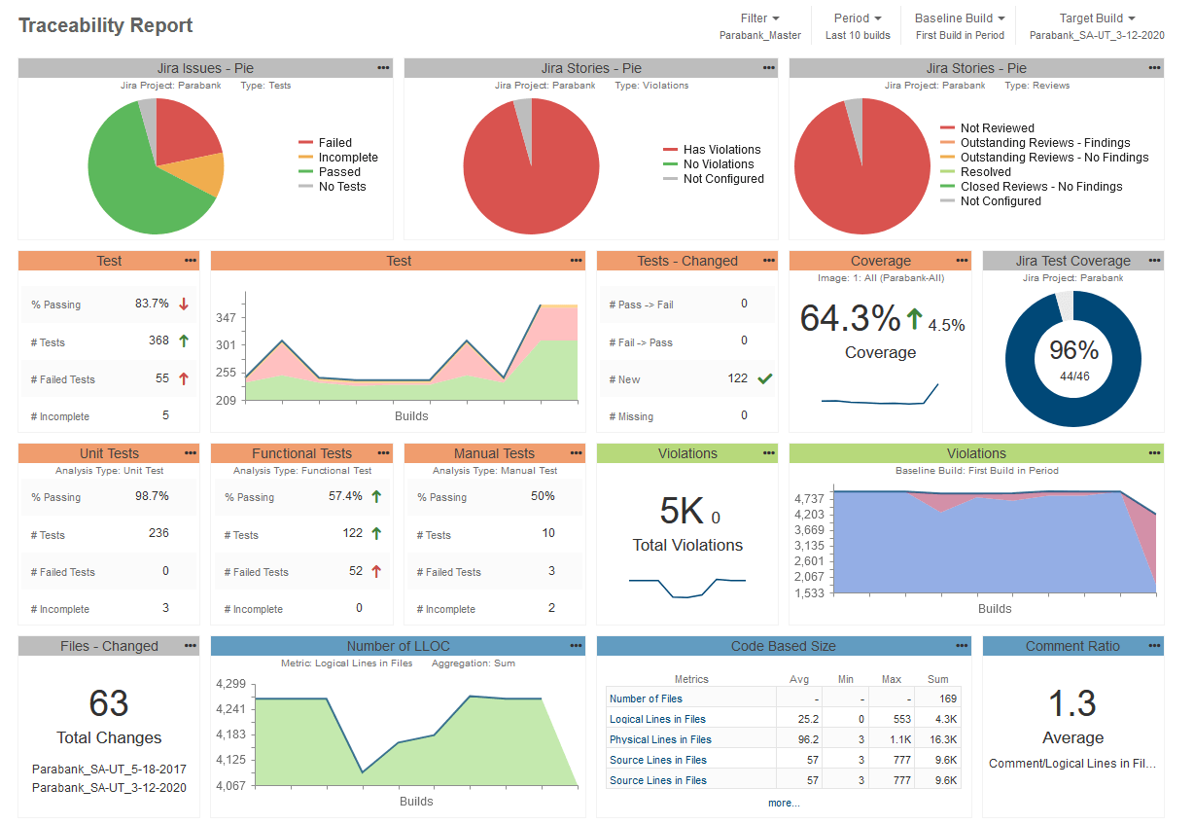The height and width of the screenshot is (824, 1194).
Task: Click the 1.3 Average comment ratio value
Action: click(1072, 702)
